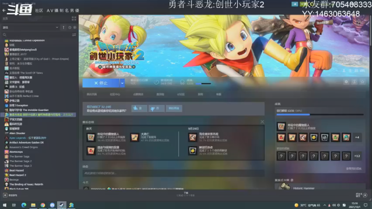This screenshot has width=372, height=209.
Task: Launch Microsoft Edge from taskbar
Action: [24, 205]
